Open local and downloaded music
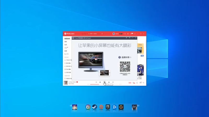 click(x=68, y=60)
